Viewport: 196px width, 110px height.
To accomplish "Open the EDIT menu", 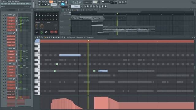I will pyautogui.click(x=6, y=4).
